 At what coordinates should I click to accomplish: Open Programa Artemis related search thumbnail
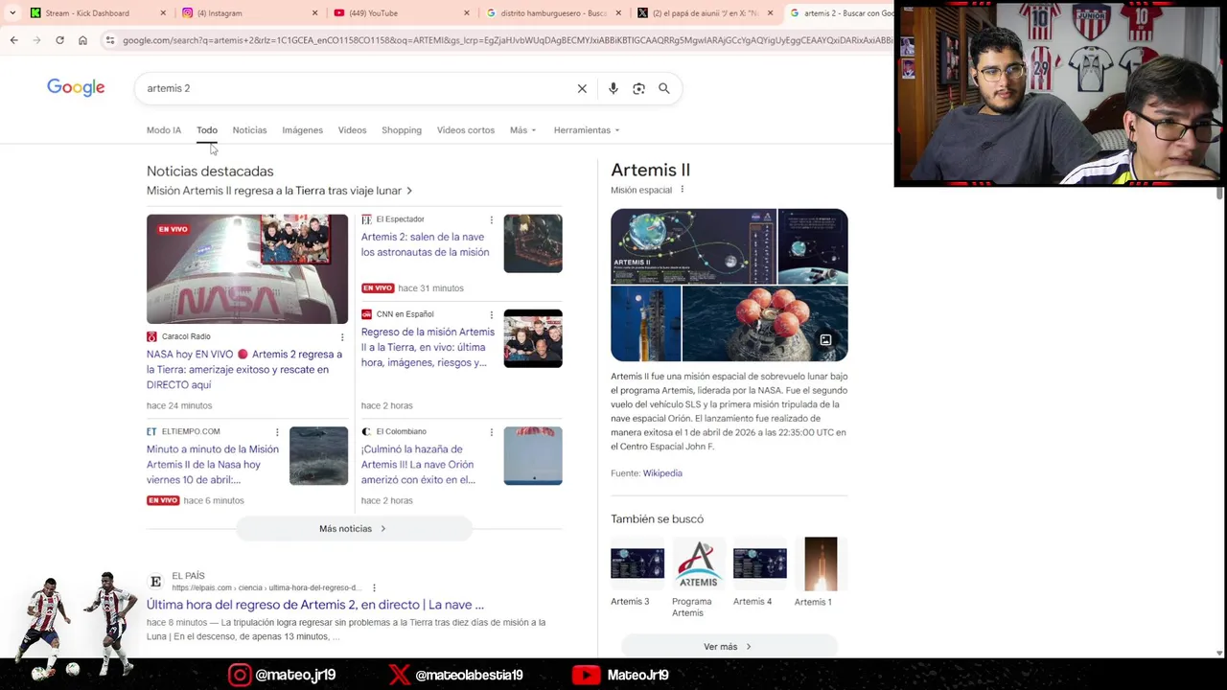[699, 563]
